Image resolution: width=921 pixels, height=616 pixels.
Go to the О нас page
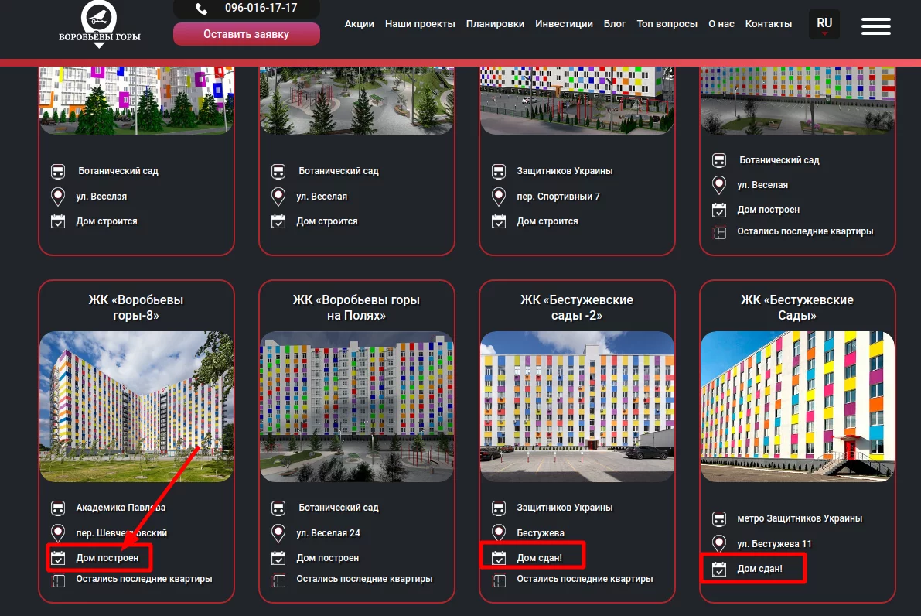pos(721,24)
